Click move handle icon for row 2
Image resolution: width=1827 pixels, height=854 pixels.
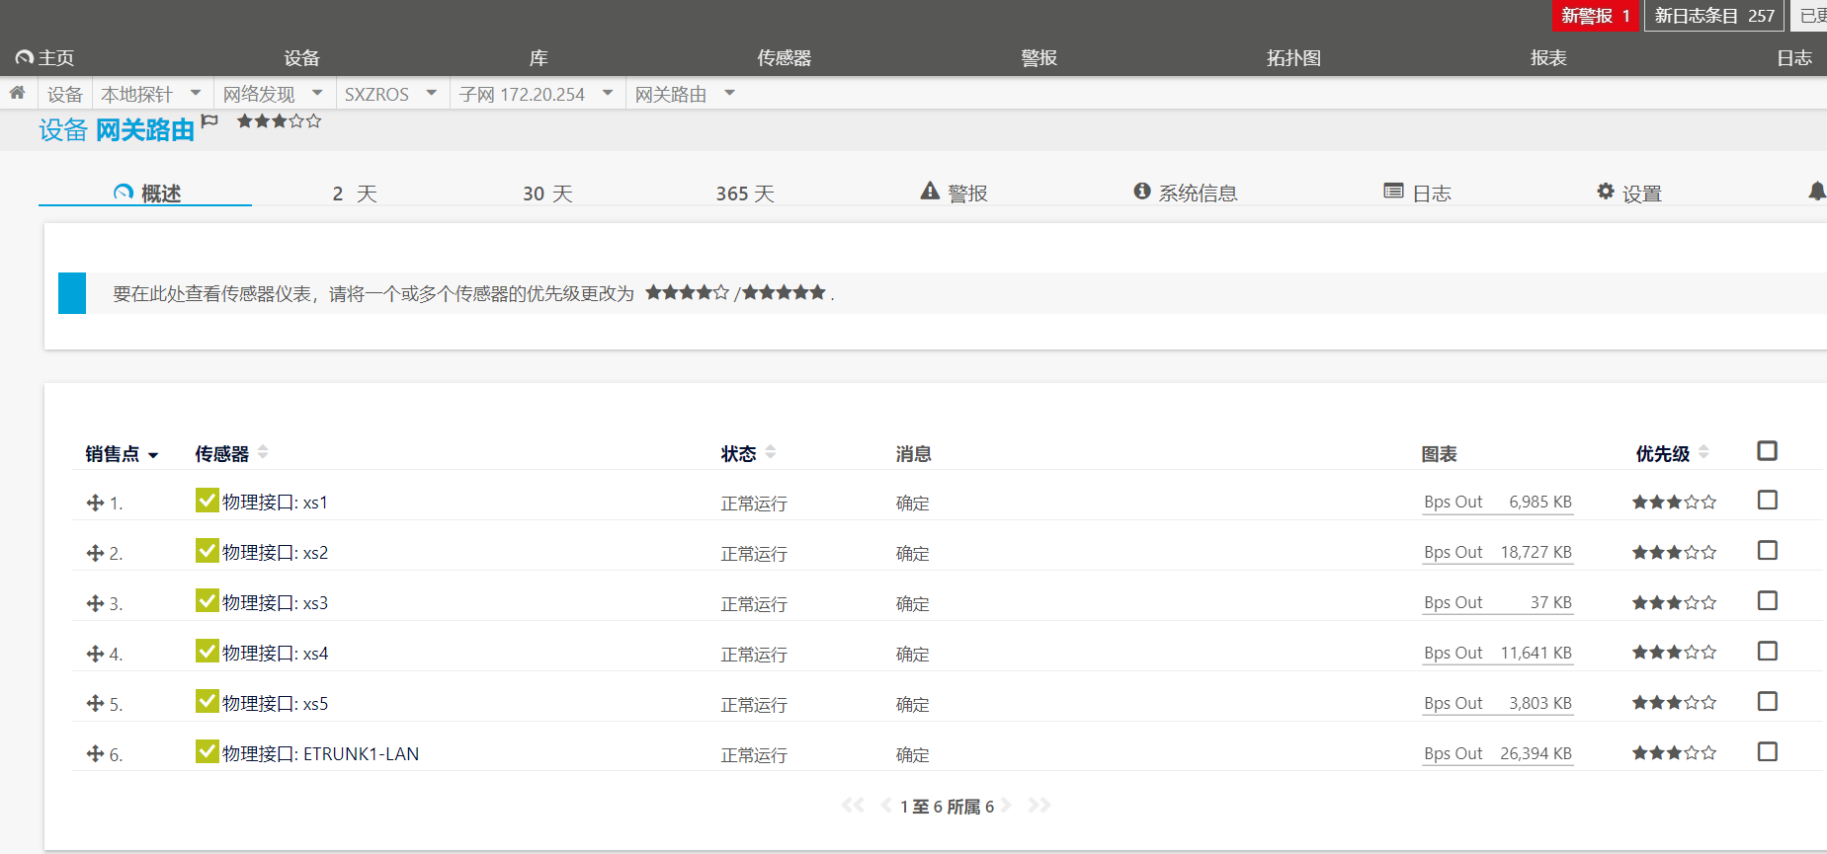coord(95,553)
